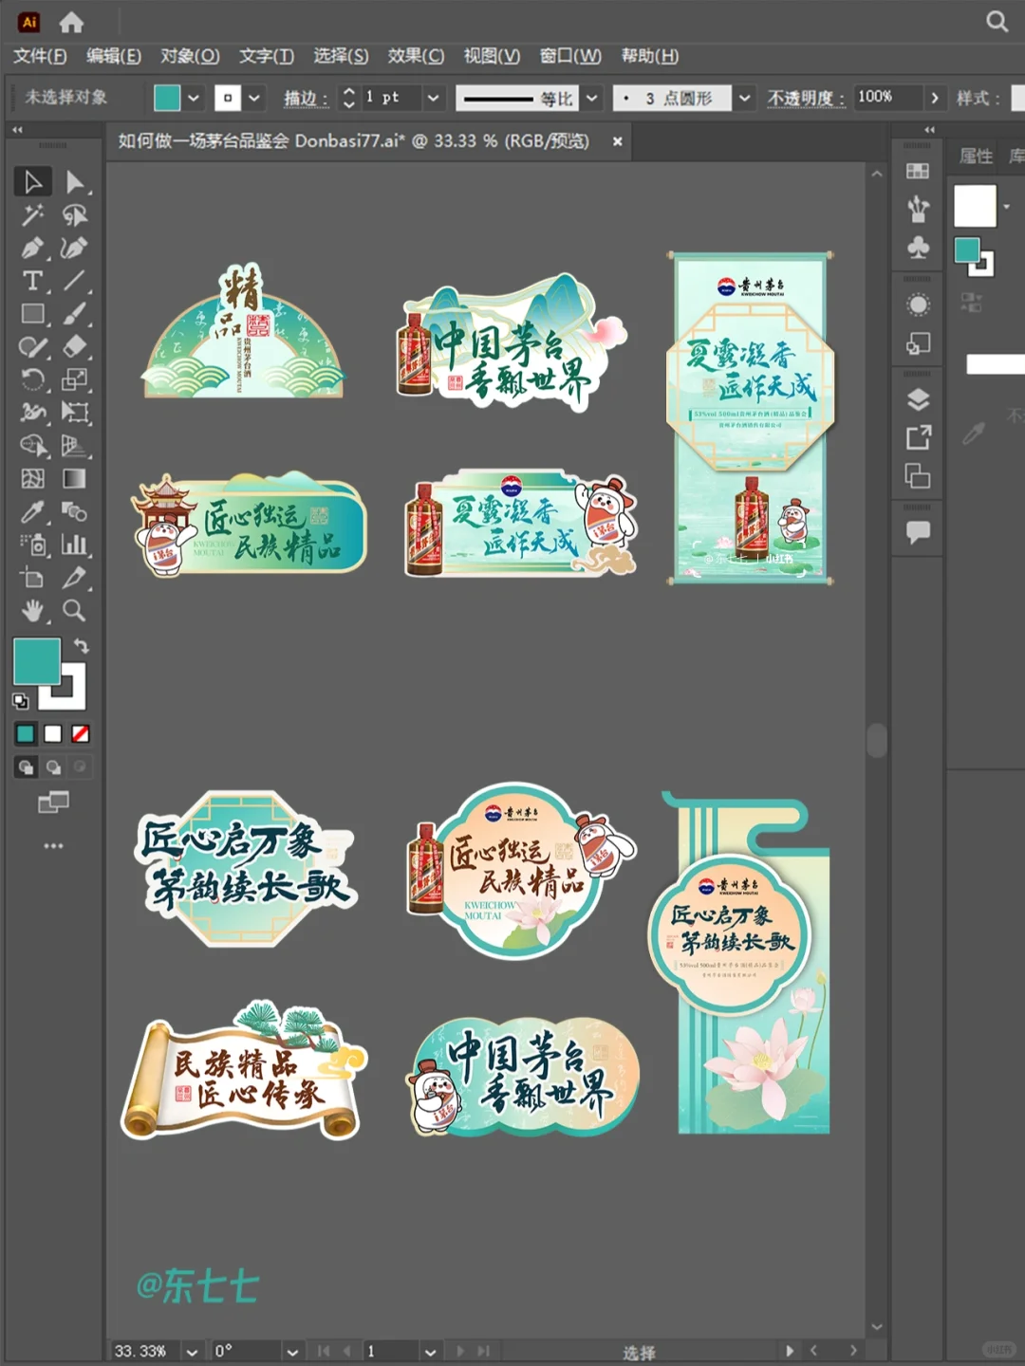Select the Paintbrush tool

coord(74,314)
